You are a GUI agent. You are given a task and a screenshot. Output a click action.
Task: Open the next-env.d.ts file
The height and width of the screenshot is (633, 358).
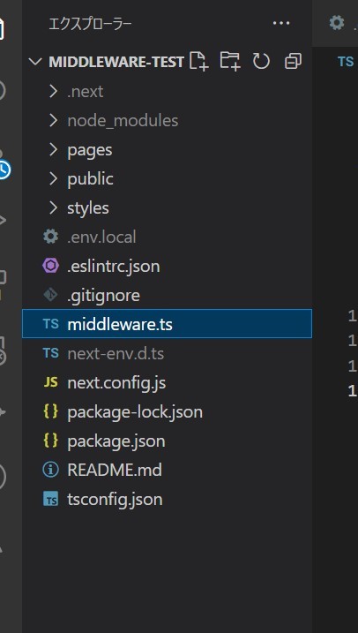pos(167,354)
